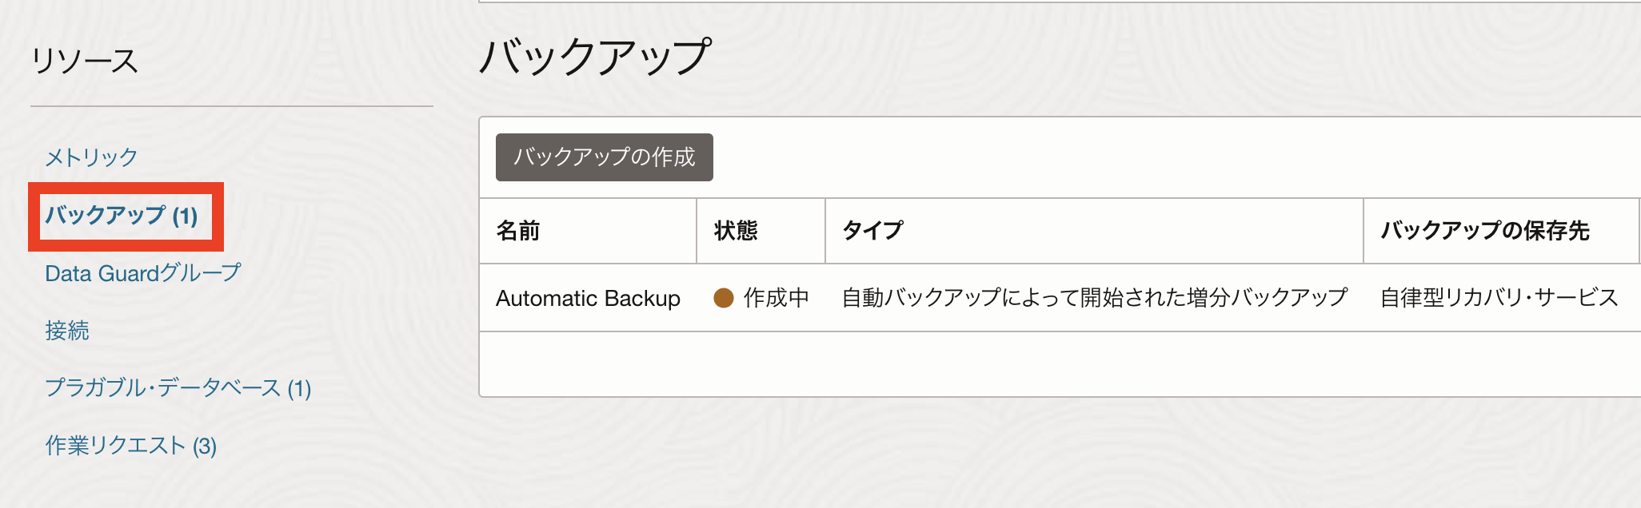Select the Automatic Backup row name
Screen dimensions: 1641x508
588,298
